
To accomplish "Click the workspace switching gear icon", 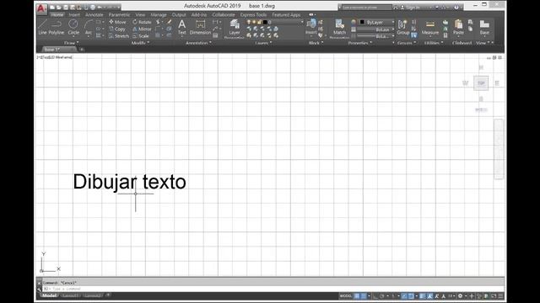I will coord(460,295).
